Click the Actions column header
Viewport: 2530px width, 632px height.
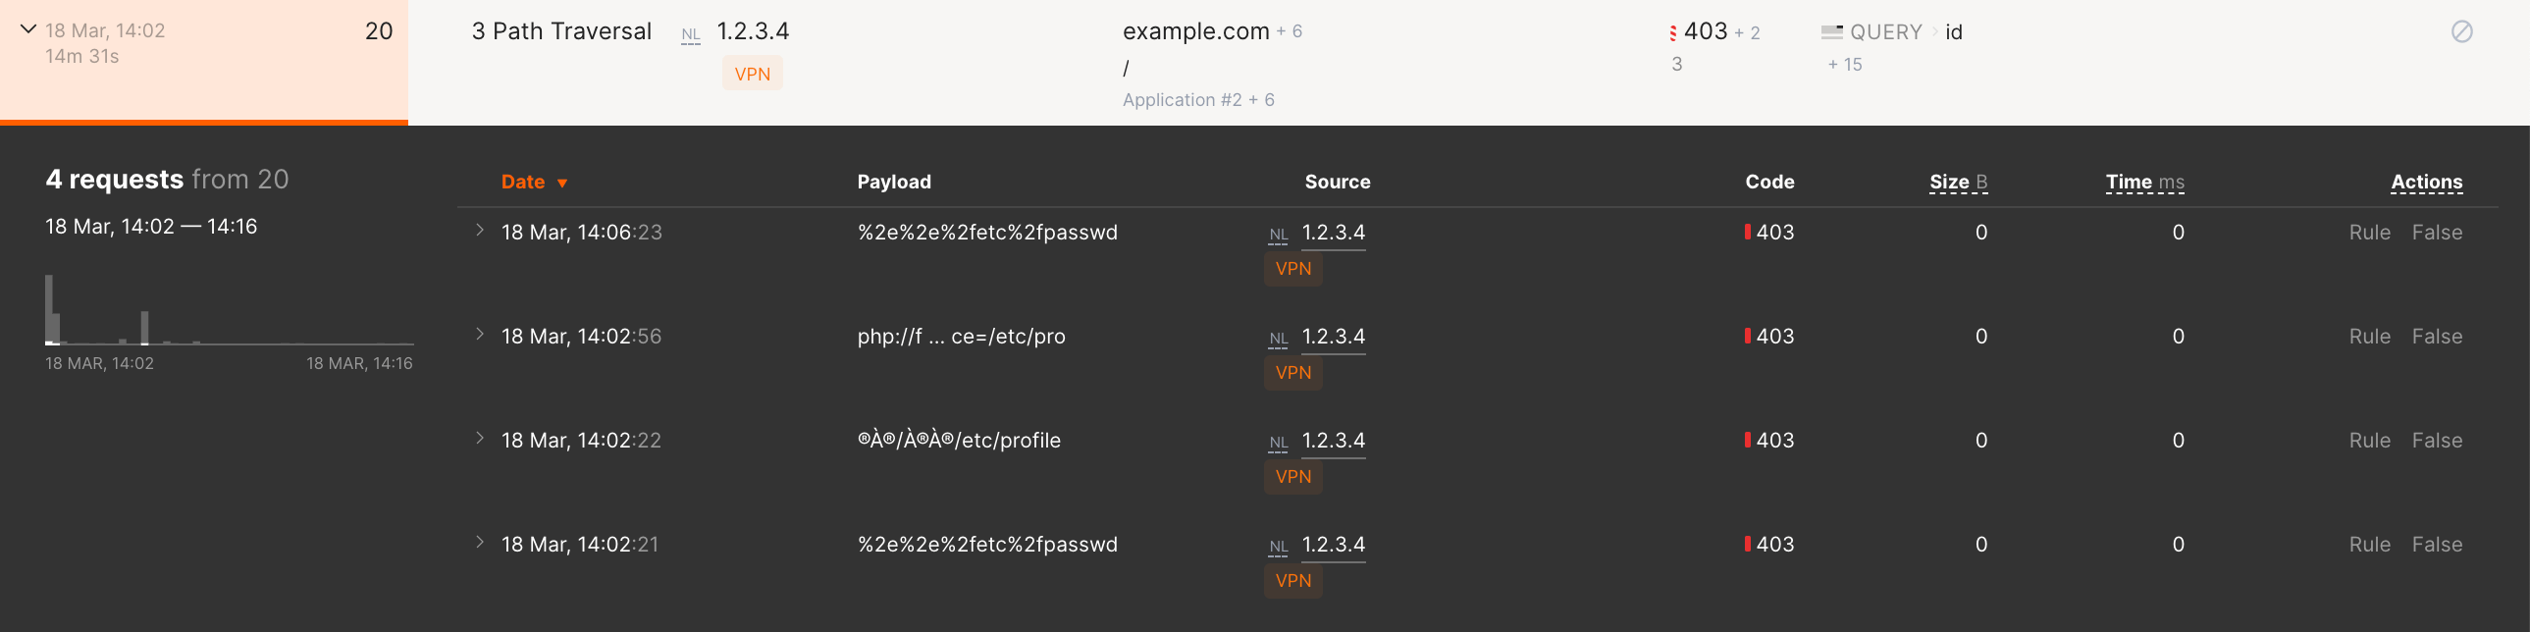tap(2426, 183)
